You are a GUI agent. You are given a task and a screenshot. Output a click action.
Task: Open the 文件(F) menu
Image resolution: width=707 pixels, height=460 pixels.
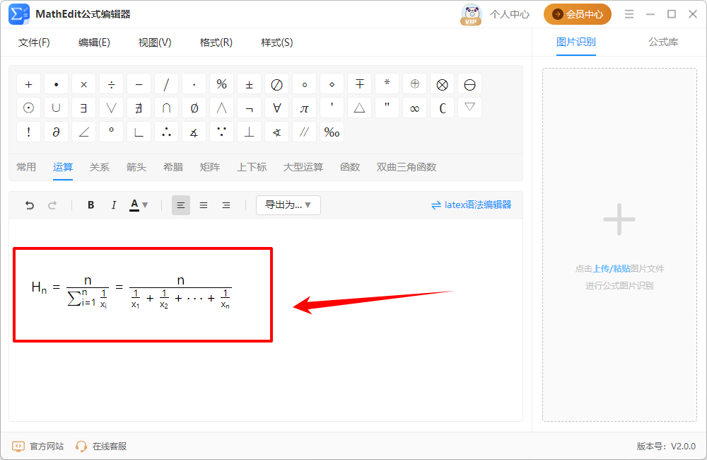pyautogui.click(x=34, y=42)
